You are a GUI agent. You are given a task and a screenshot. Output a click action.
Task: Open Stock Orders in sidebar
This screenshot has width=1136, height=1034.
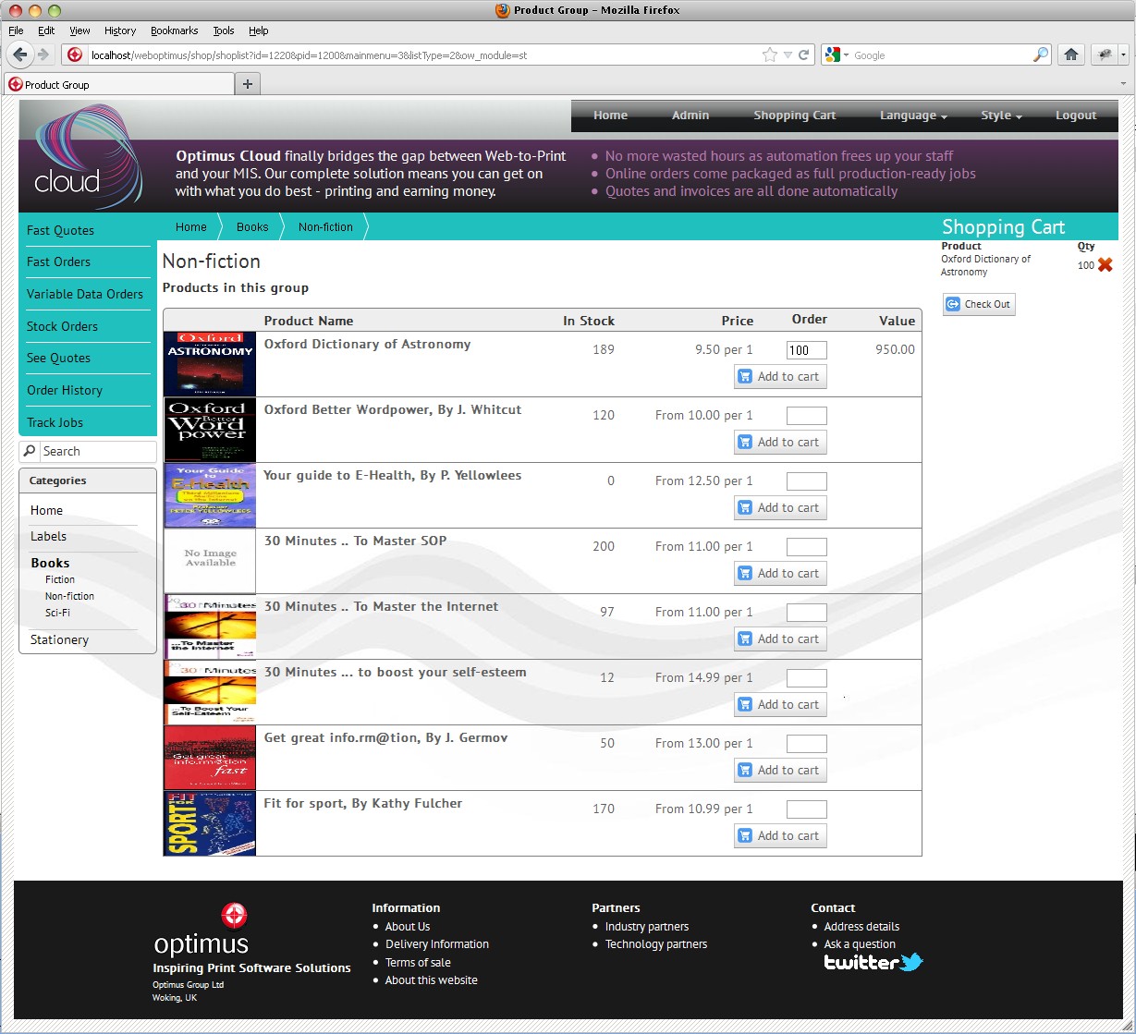[62, 326]
